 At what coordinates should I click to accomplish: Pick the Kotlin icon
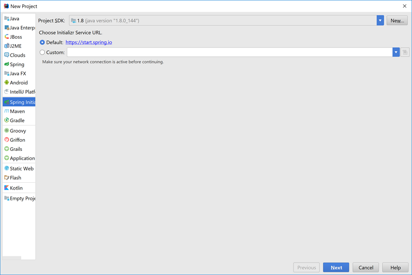click(7, 188)
